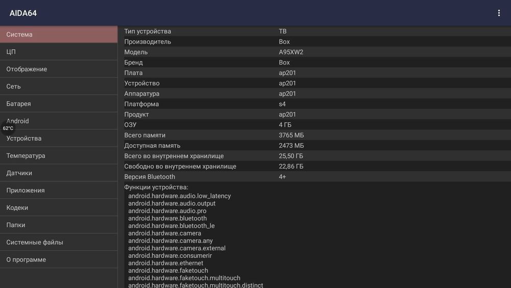Screen dimensions: 511x288
Task: Click the total memory value 3765 МБ
Action: pyautogui.click(x=291, y=135)
